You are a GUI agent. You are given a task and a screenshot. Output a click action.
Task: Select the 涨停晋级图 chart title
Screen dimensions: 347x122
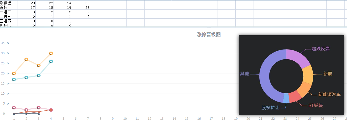tap(209, 35)
